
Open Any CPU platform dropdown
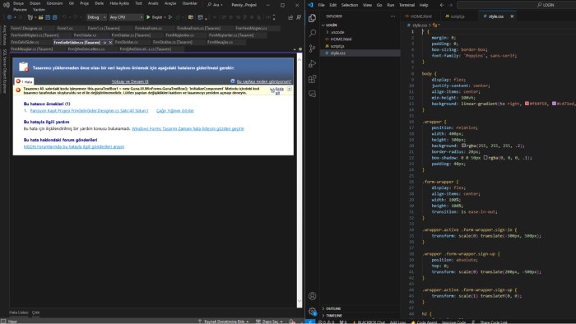(x=126, y=17)
